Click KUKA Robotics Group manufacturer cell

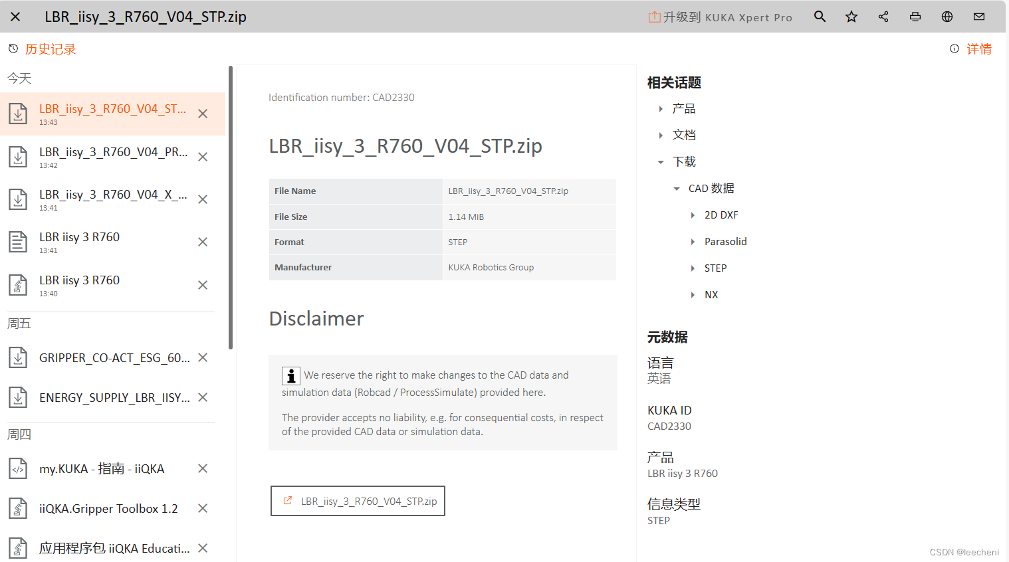pyautogui.click(x=529, y=267)
